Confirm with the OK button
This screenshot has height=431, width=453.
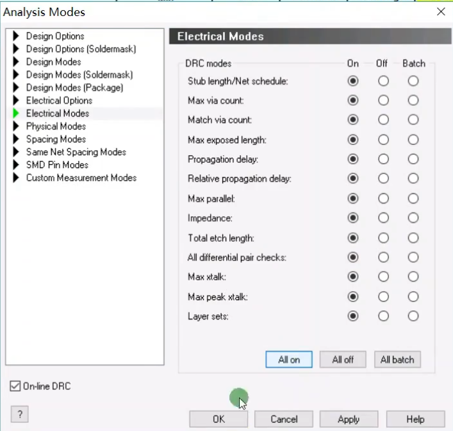(218, 419)
